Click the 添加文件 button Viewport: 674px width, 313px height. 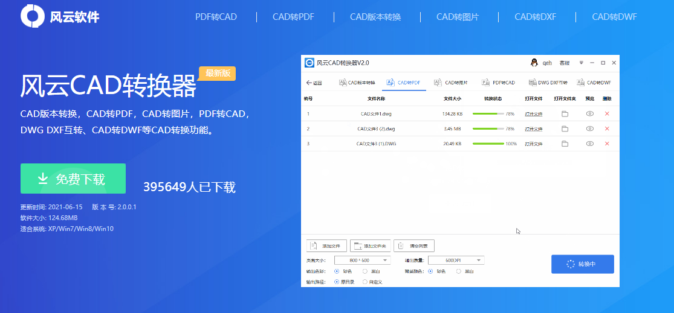click(326, 245)
